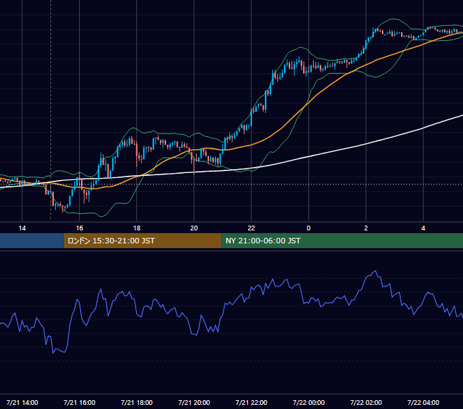The width and height of the screenshot is (463, 409).
Task: Click the 0 hour axis label
Action: [308, 228]
